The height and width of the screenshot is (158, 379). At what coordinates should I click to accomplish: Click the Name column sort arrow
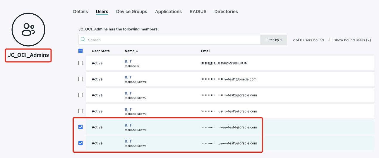click(x=137, y=51)
